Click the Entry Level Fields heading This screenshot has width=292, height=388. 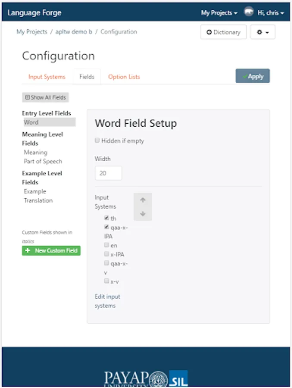(46, 113)
